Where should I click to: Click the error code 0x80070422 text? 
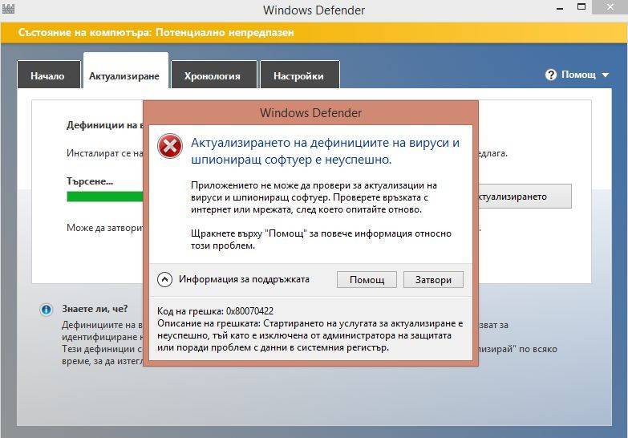point(249,311)
